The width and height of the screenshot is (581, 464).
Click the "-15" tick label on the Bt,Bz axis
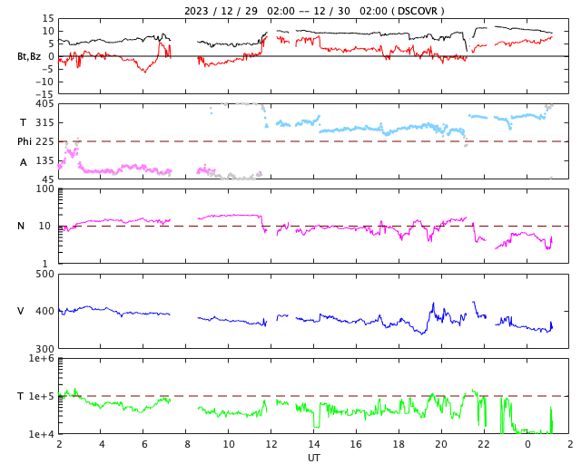[44, 95]
